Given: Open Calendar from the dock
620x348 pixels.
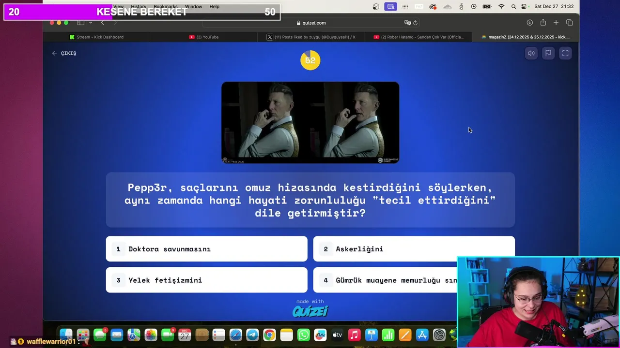Looking at the screenshot, I should click(185, 334).
